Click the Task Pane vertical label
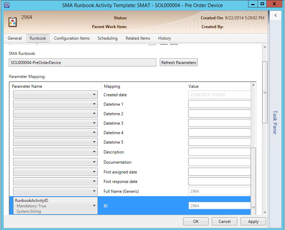 [x=275, y=122]
